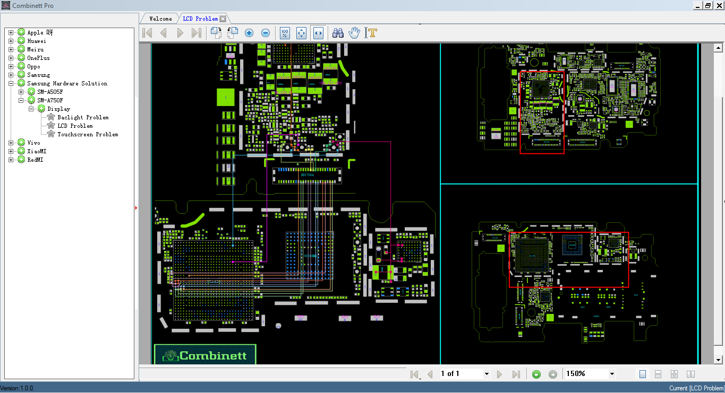The width and height of the screenshot is (725, 393).
Task: Go to first page in top toolbar
Action: 147,33
